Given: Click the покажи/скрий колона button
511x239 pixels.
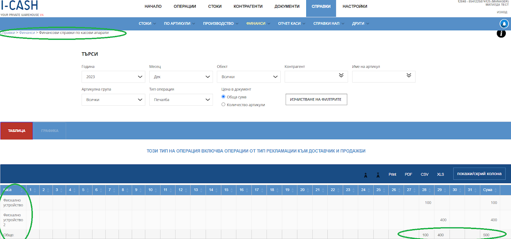Looking at the screenshot, I should point(479,174).
